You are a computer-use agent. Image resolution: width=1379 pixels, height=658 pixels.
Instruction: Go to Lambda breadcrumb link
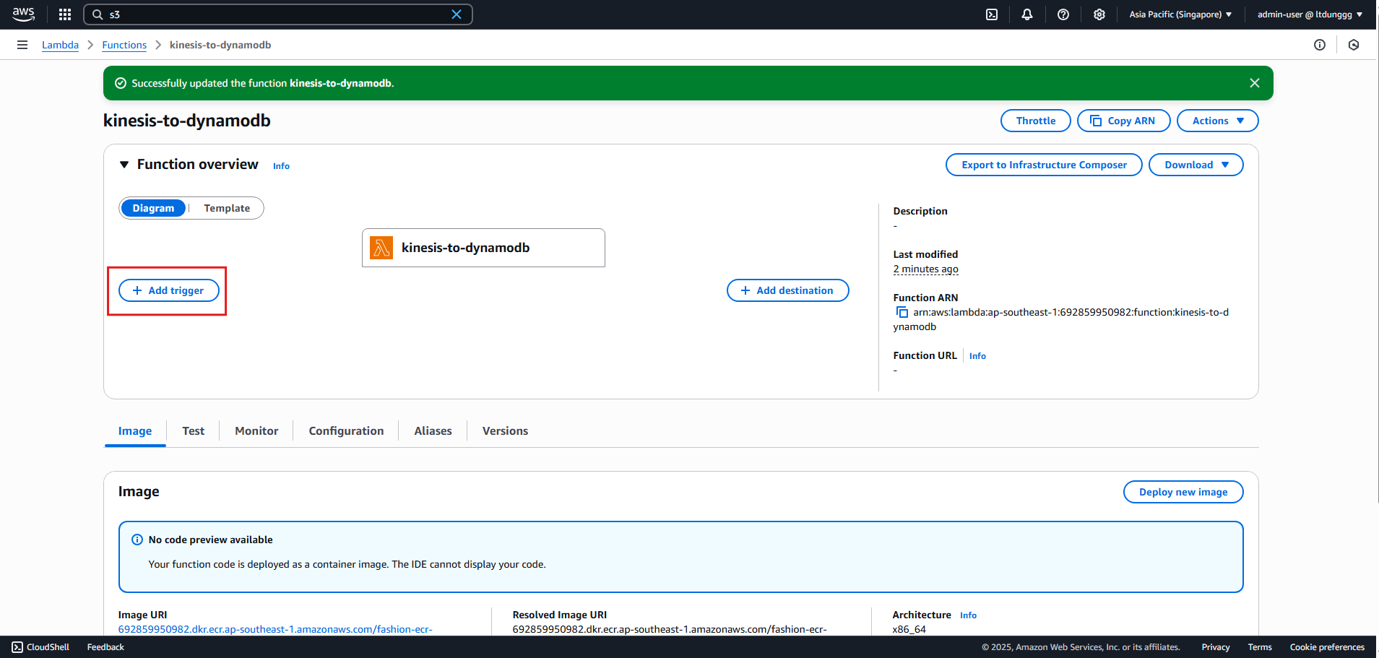60,45
